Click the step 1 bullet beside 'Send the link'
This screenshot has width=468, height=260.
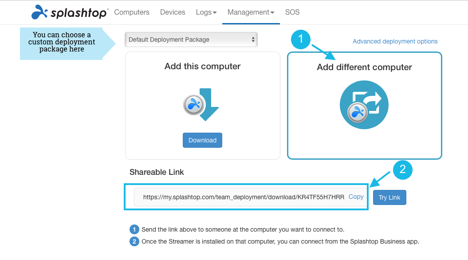134,230
